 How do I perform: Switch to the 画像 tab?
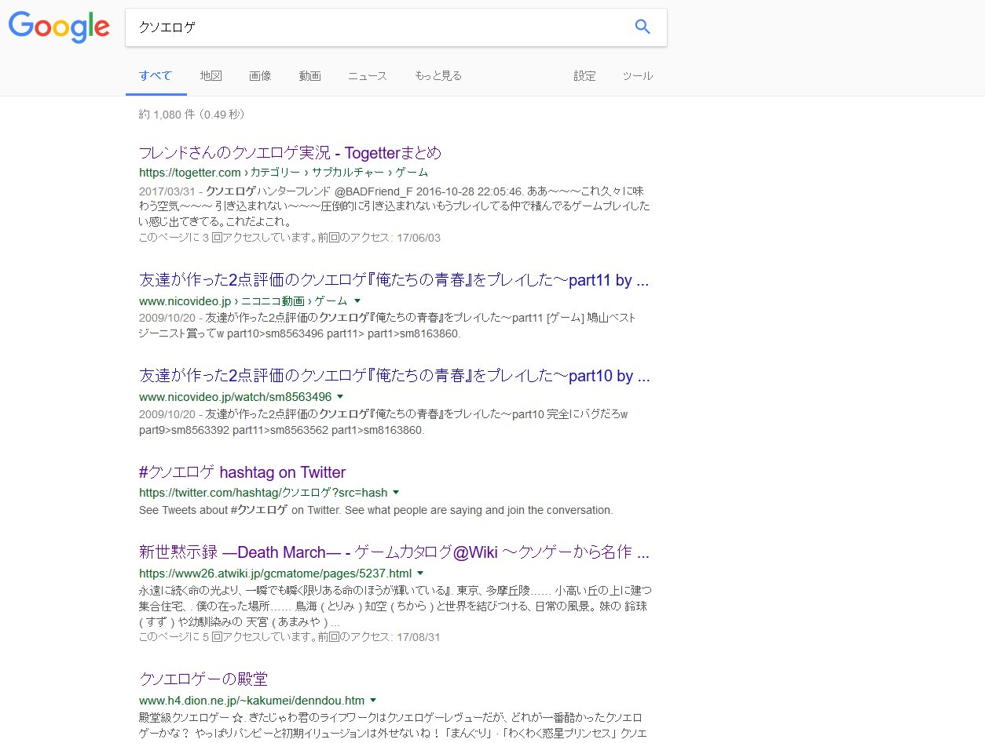tap(260, 76)
